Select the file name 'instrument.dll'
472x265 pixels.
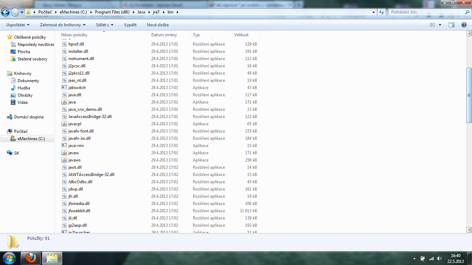click(x=81, y=59)
